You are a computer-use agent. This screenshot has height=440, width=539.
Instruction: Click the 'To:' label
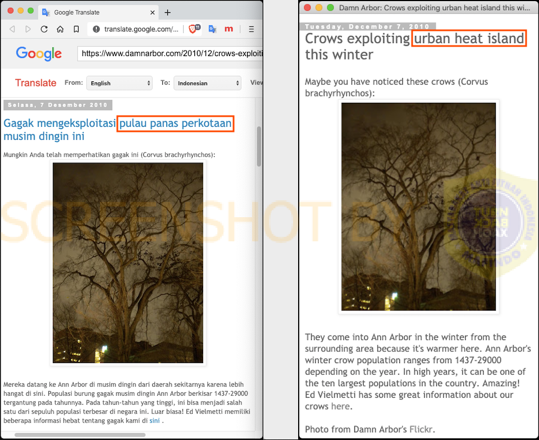tap(165, 82)
